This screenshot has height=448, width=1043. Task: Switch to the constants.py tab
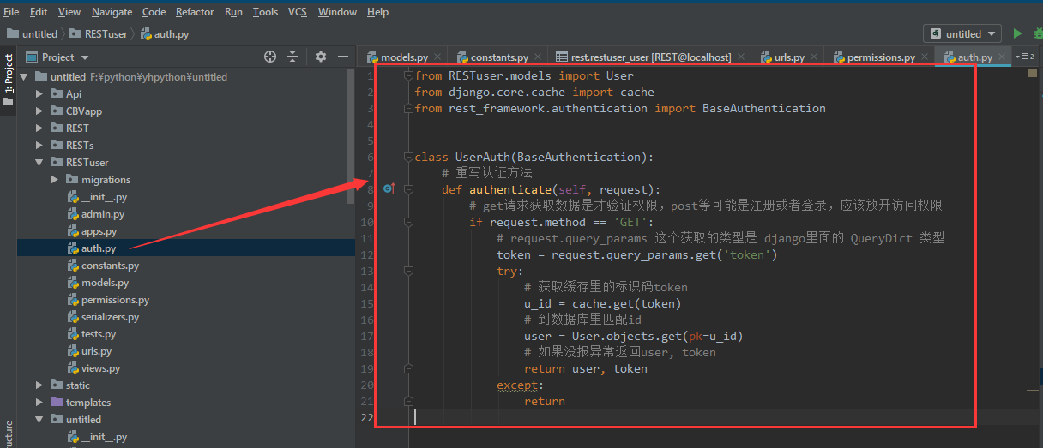[499, 57]
